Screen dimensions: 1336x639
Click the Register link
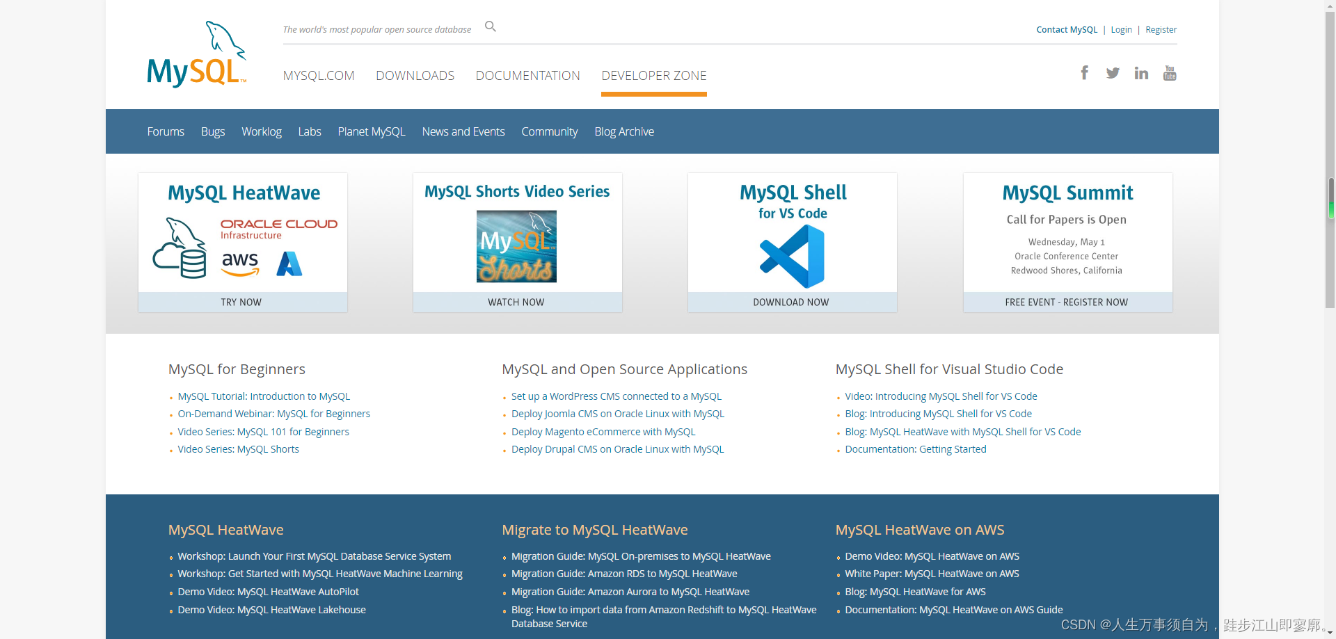point(1161,29)
